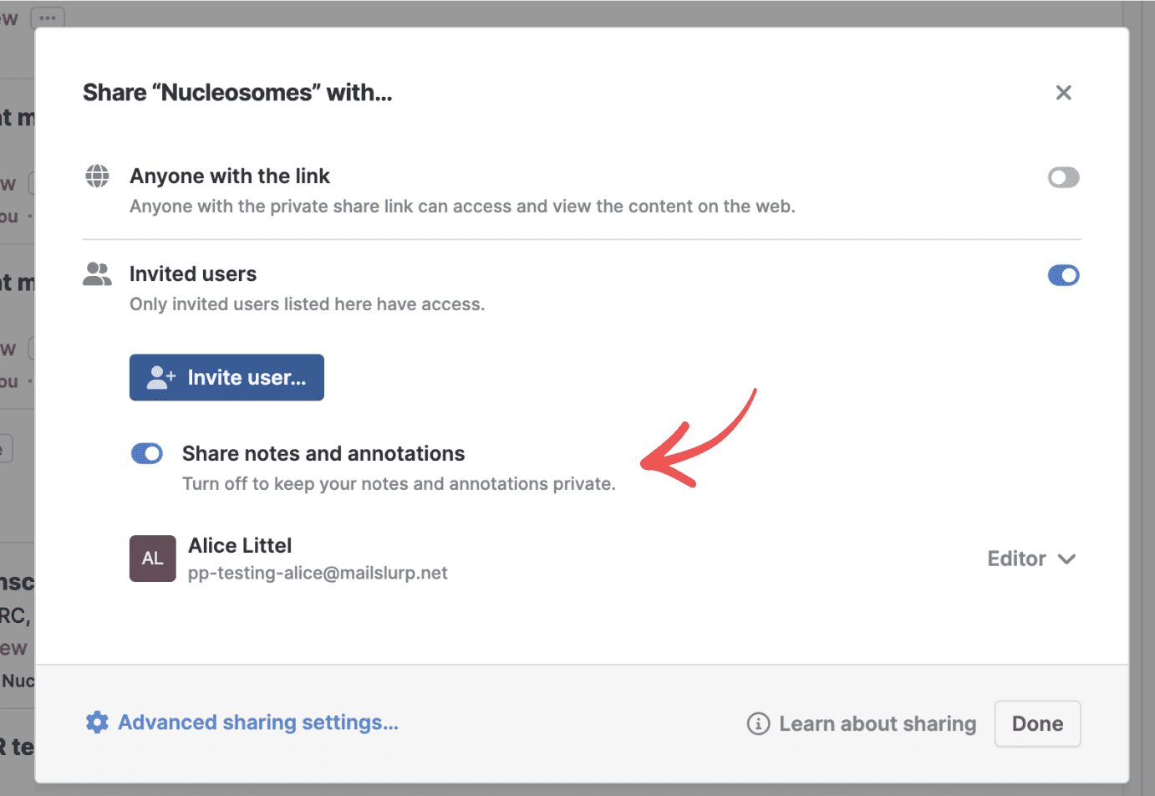Click the Invited users people icon

98,274
